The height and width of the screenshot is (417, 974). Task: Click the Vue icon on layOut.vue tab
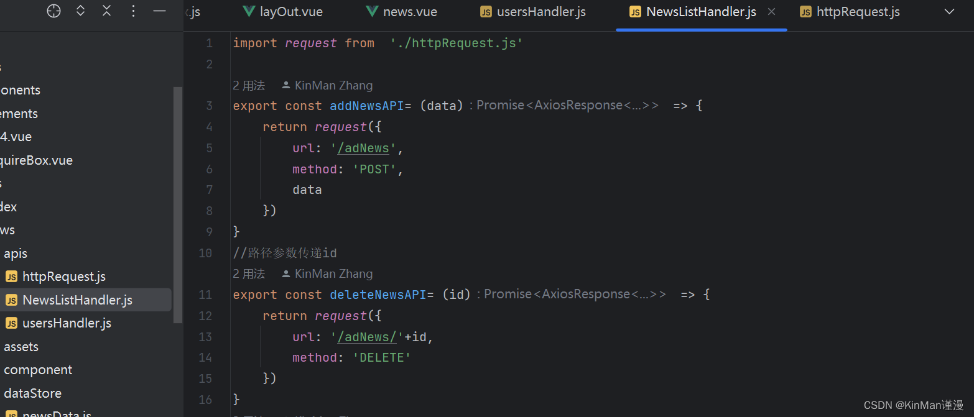tap(249, 12)
